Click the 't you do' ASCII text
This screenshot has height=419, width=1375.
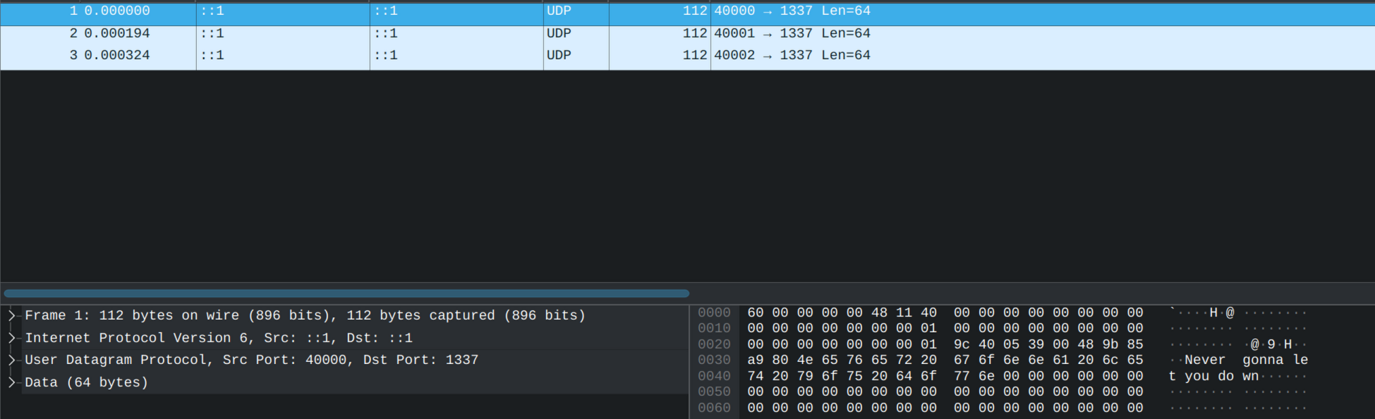[1201, 376]
